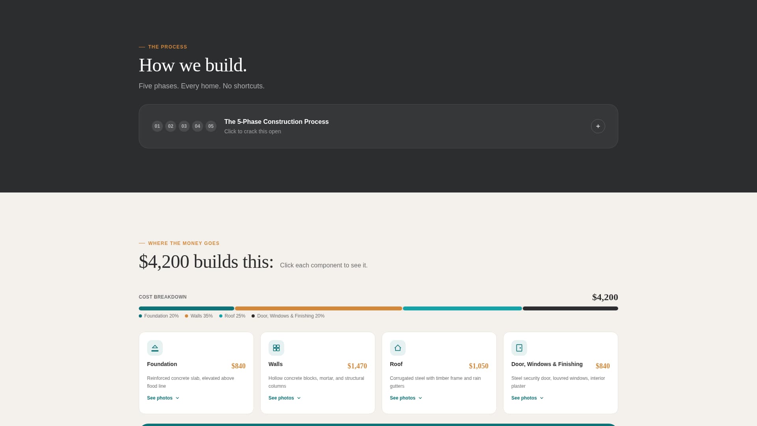This screenshot has width=757, height=426.
Task: Select the Roof house icon
Action: 398,348
